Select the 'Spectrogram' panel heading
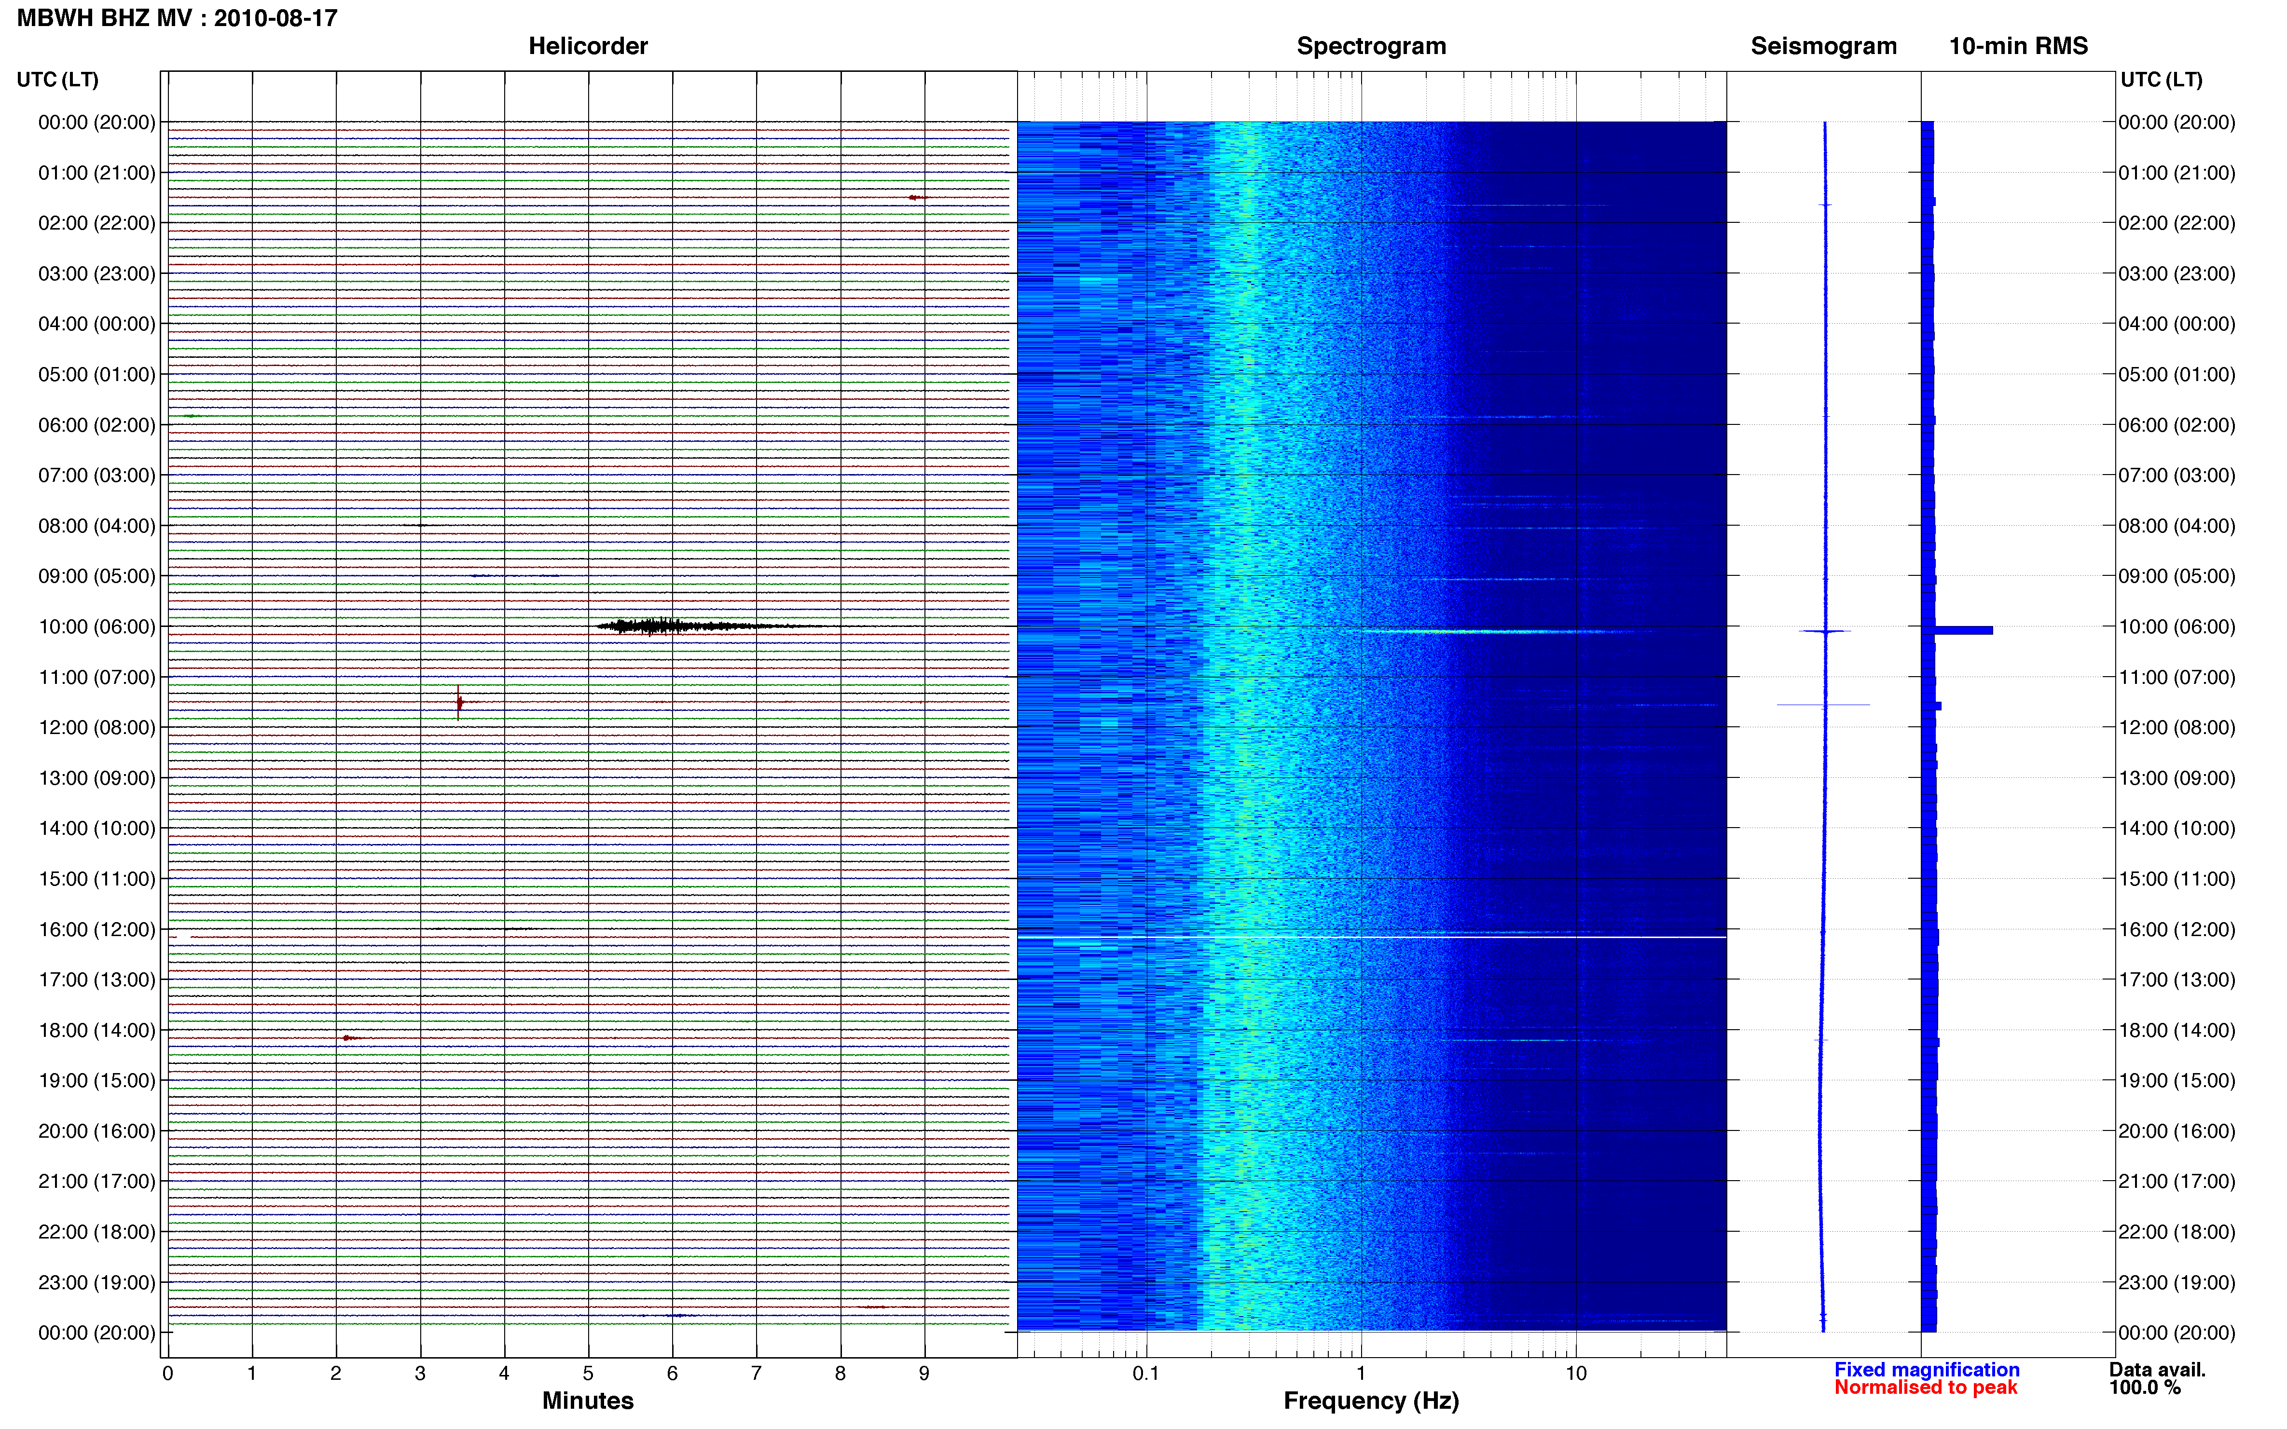Viewport: 2287px width, 1429px height. (1371, 46)
